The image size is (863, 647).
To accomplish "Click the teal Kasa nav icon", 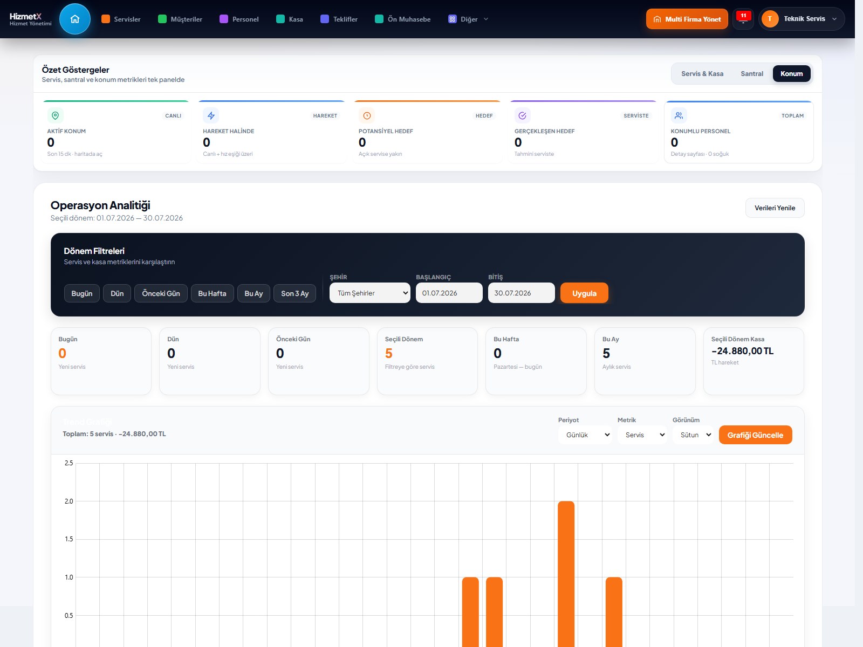I will click(x=280, y=19).
